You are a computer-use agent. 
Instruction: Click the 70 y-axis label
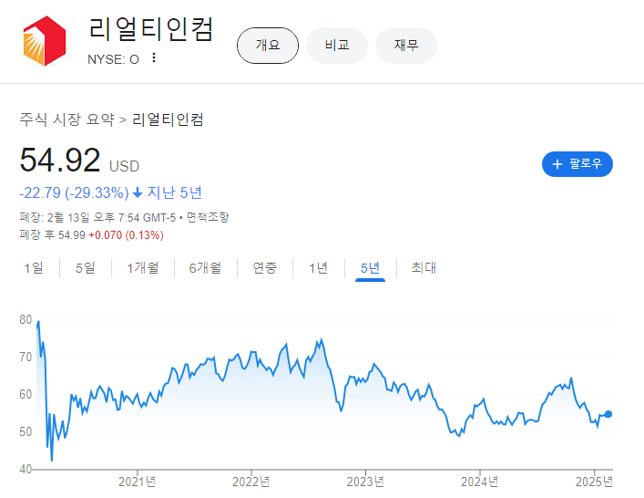(x=26, y=357)
